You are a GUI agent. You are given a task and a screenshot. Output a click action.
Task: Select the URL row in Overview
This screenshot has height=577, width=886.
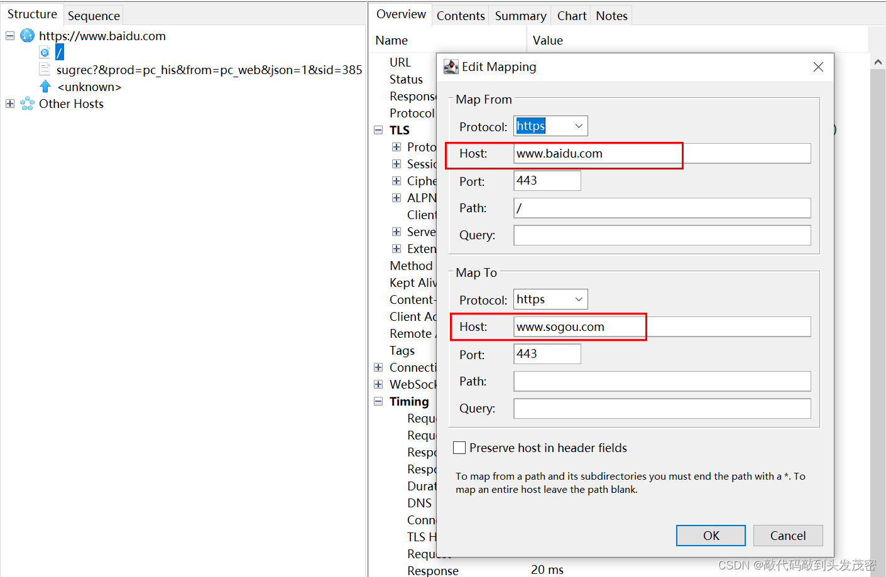pyautogui.click(x=400, y=62)
